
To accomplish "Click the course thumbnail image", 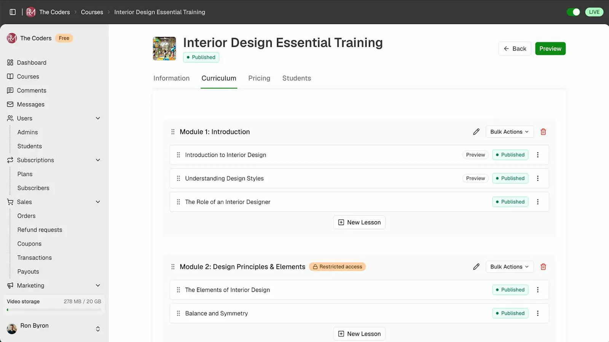I will click(x=164, y=49).
